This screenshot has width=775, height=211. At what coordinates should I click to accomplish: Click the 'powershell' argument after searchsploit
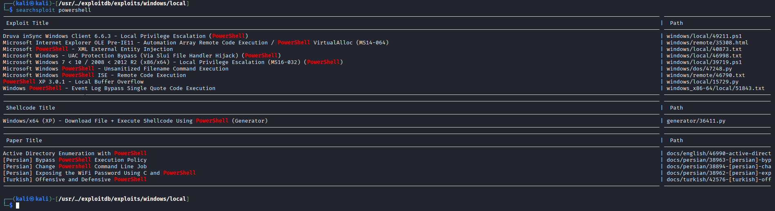75,10
